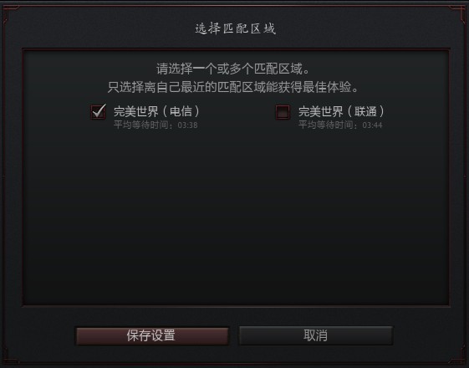
Task: Uncheck the 完美世界（电信）checkbox
Action: (98, 112)
